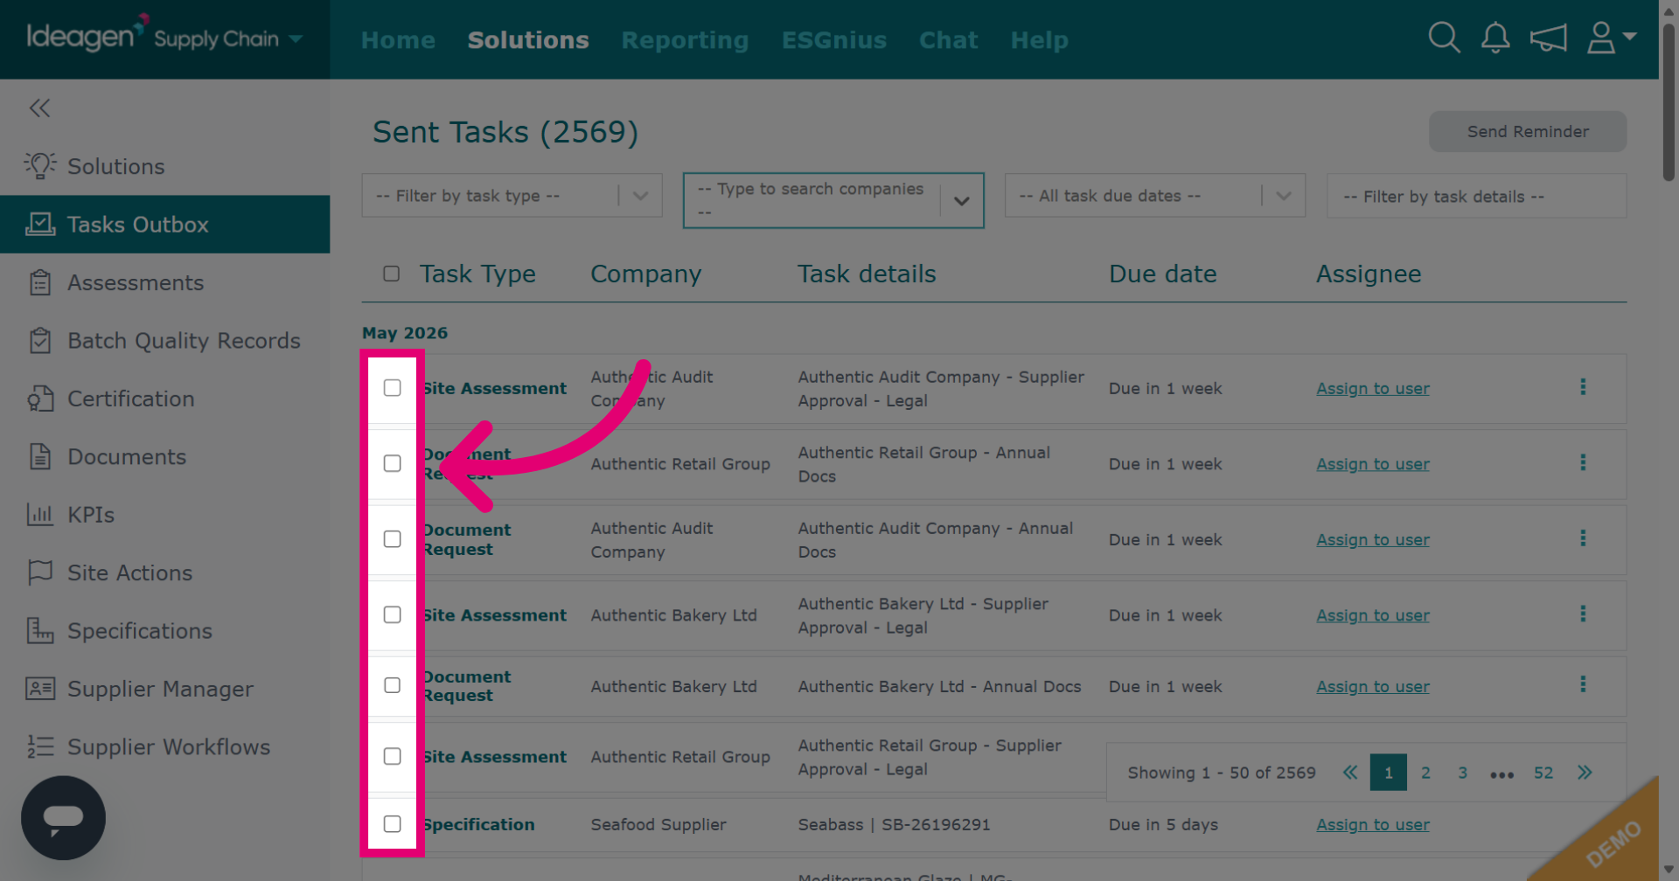Click Assign to user for Seabass specification
1679x881 pixels.
click(1373, 824)
